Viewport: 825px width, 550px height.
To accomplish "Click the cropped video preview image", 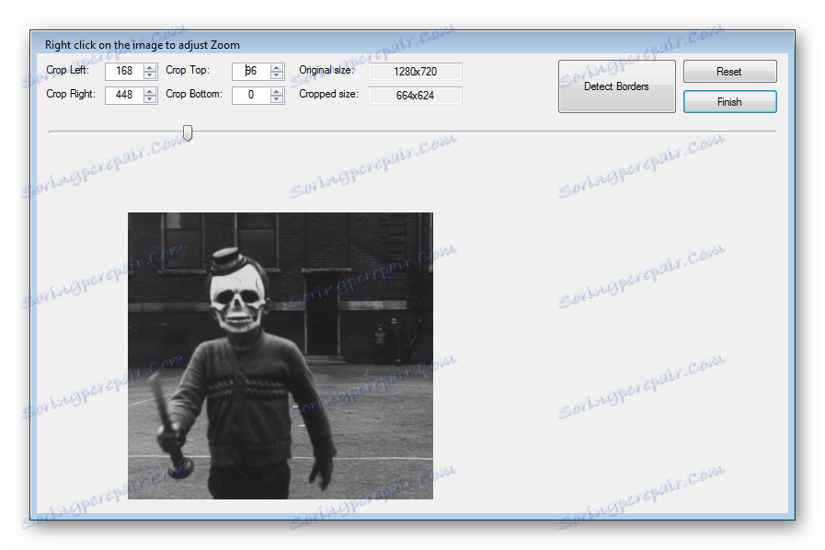I will (x=281, y=356).
